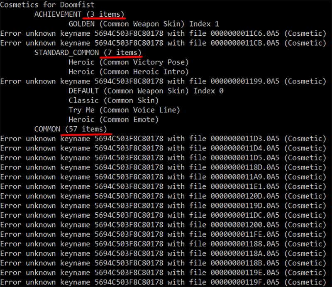The width and height of the screenshot is (332, 287).
Task: Click the error line with file 0000000011D3.0A5
Action: (x=163, y=139)
